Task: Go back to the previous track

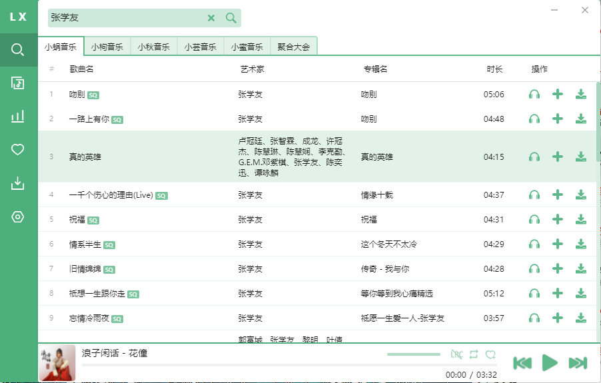Action: click(522, 363)
